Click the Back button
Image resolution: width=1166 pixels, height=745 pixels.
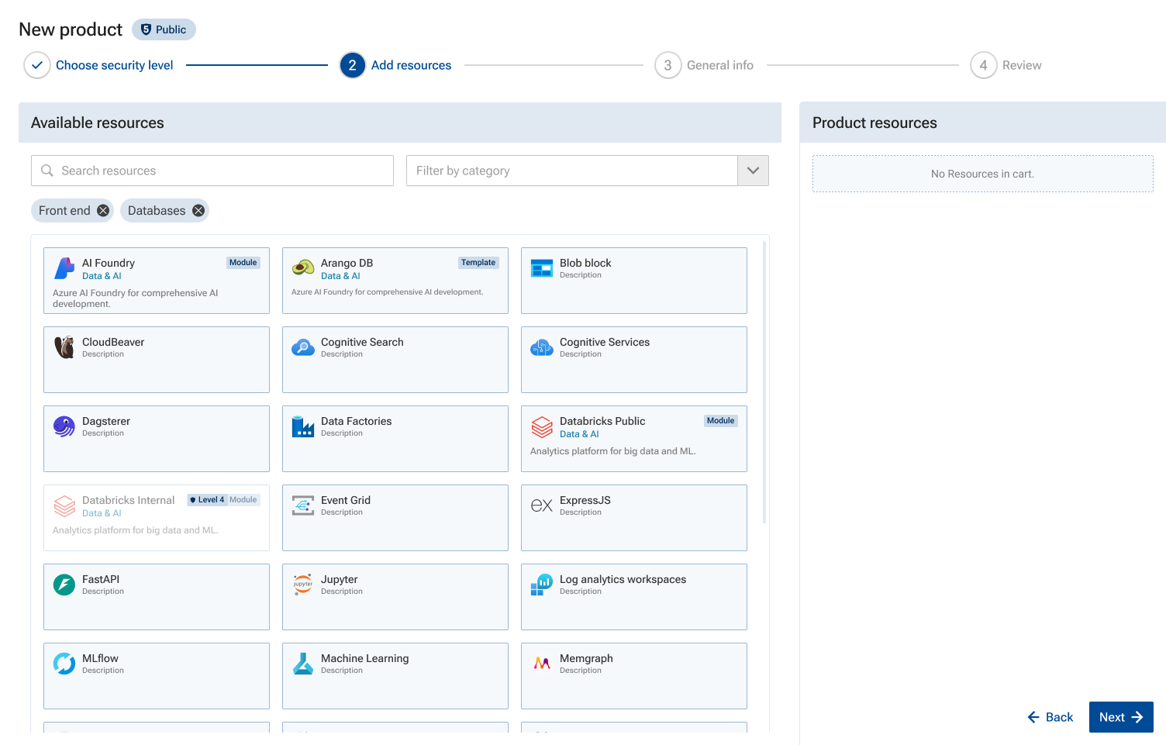[1050, 717]
